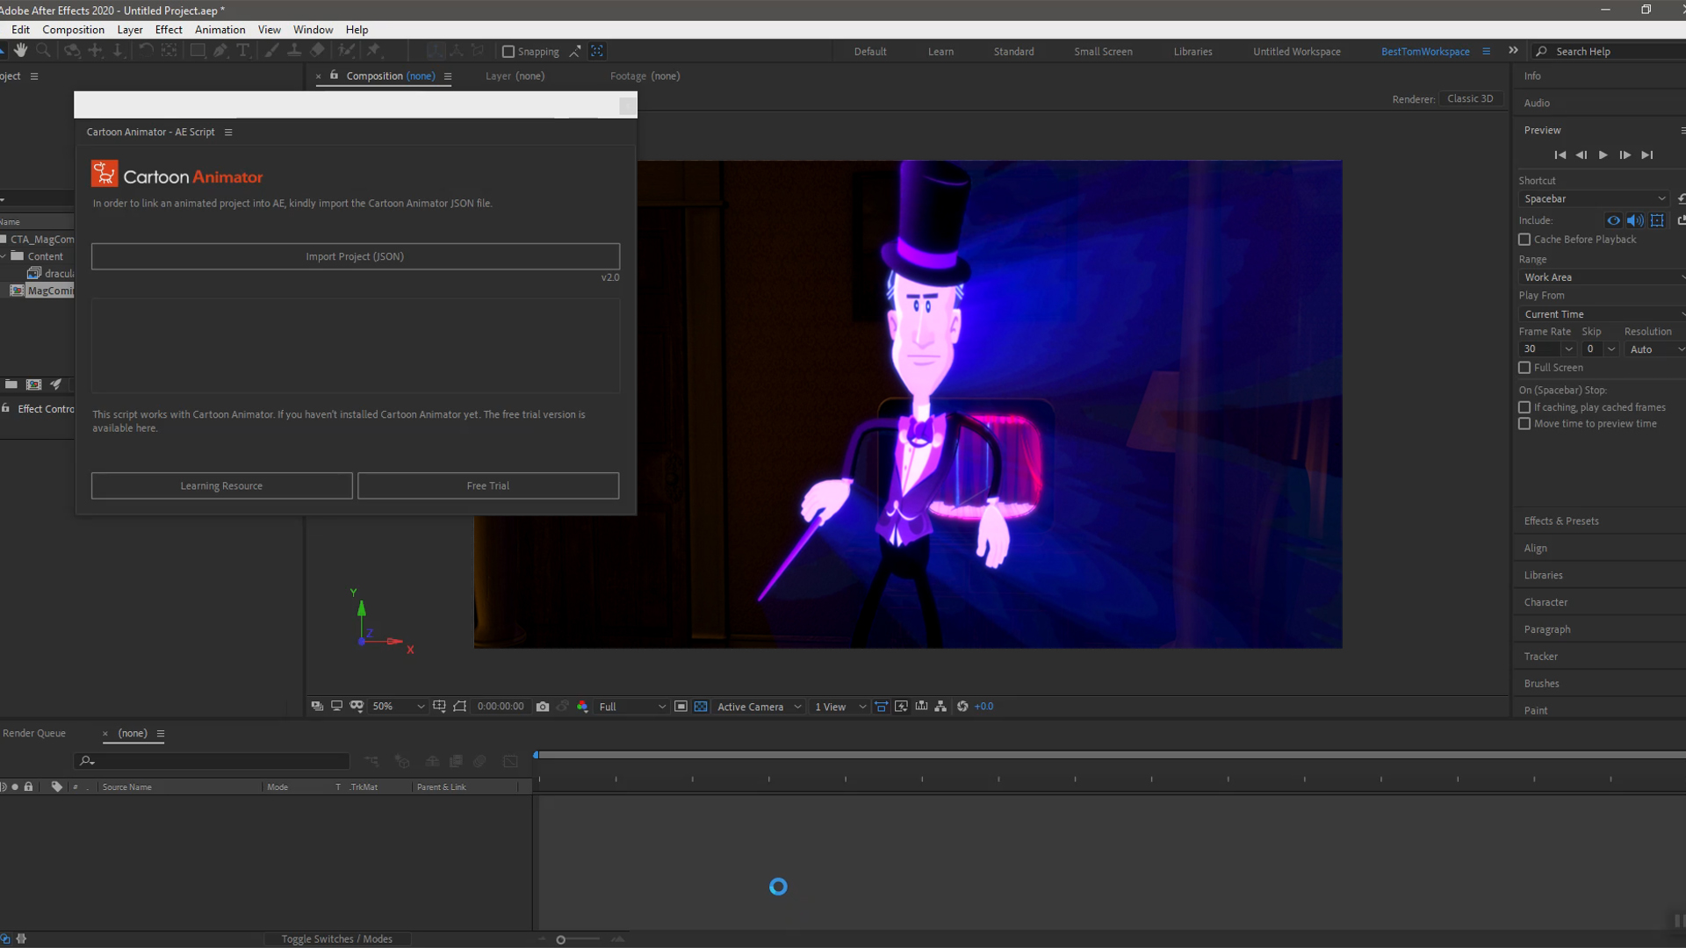Open the Work Area range dropdown

coord(1603,277)
